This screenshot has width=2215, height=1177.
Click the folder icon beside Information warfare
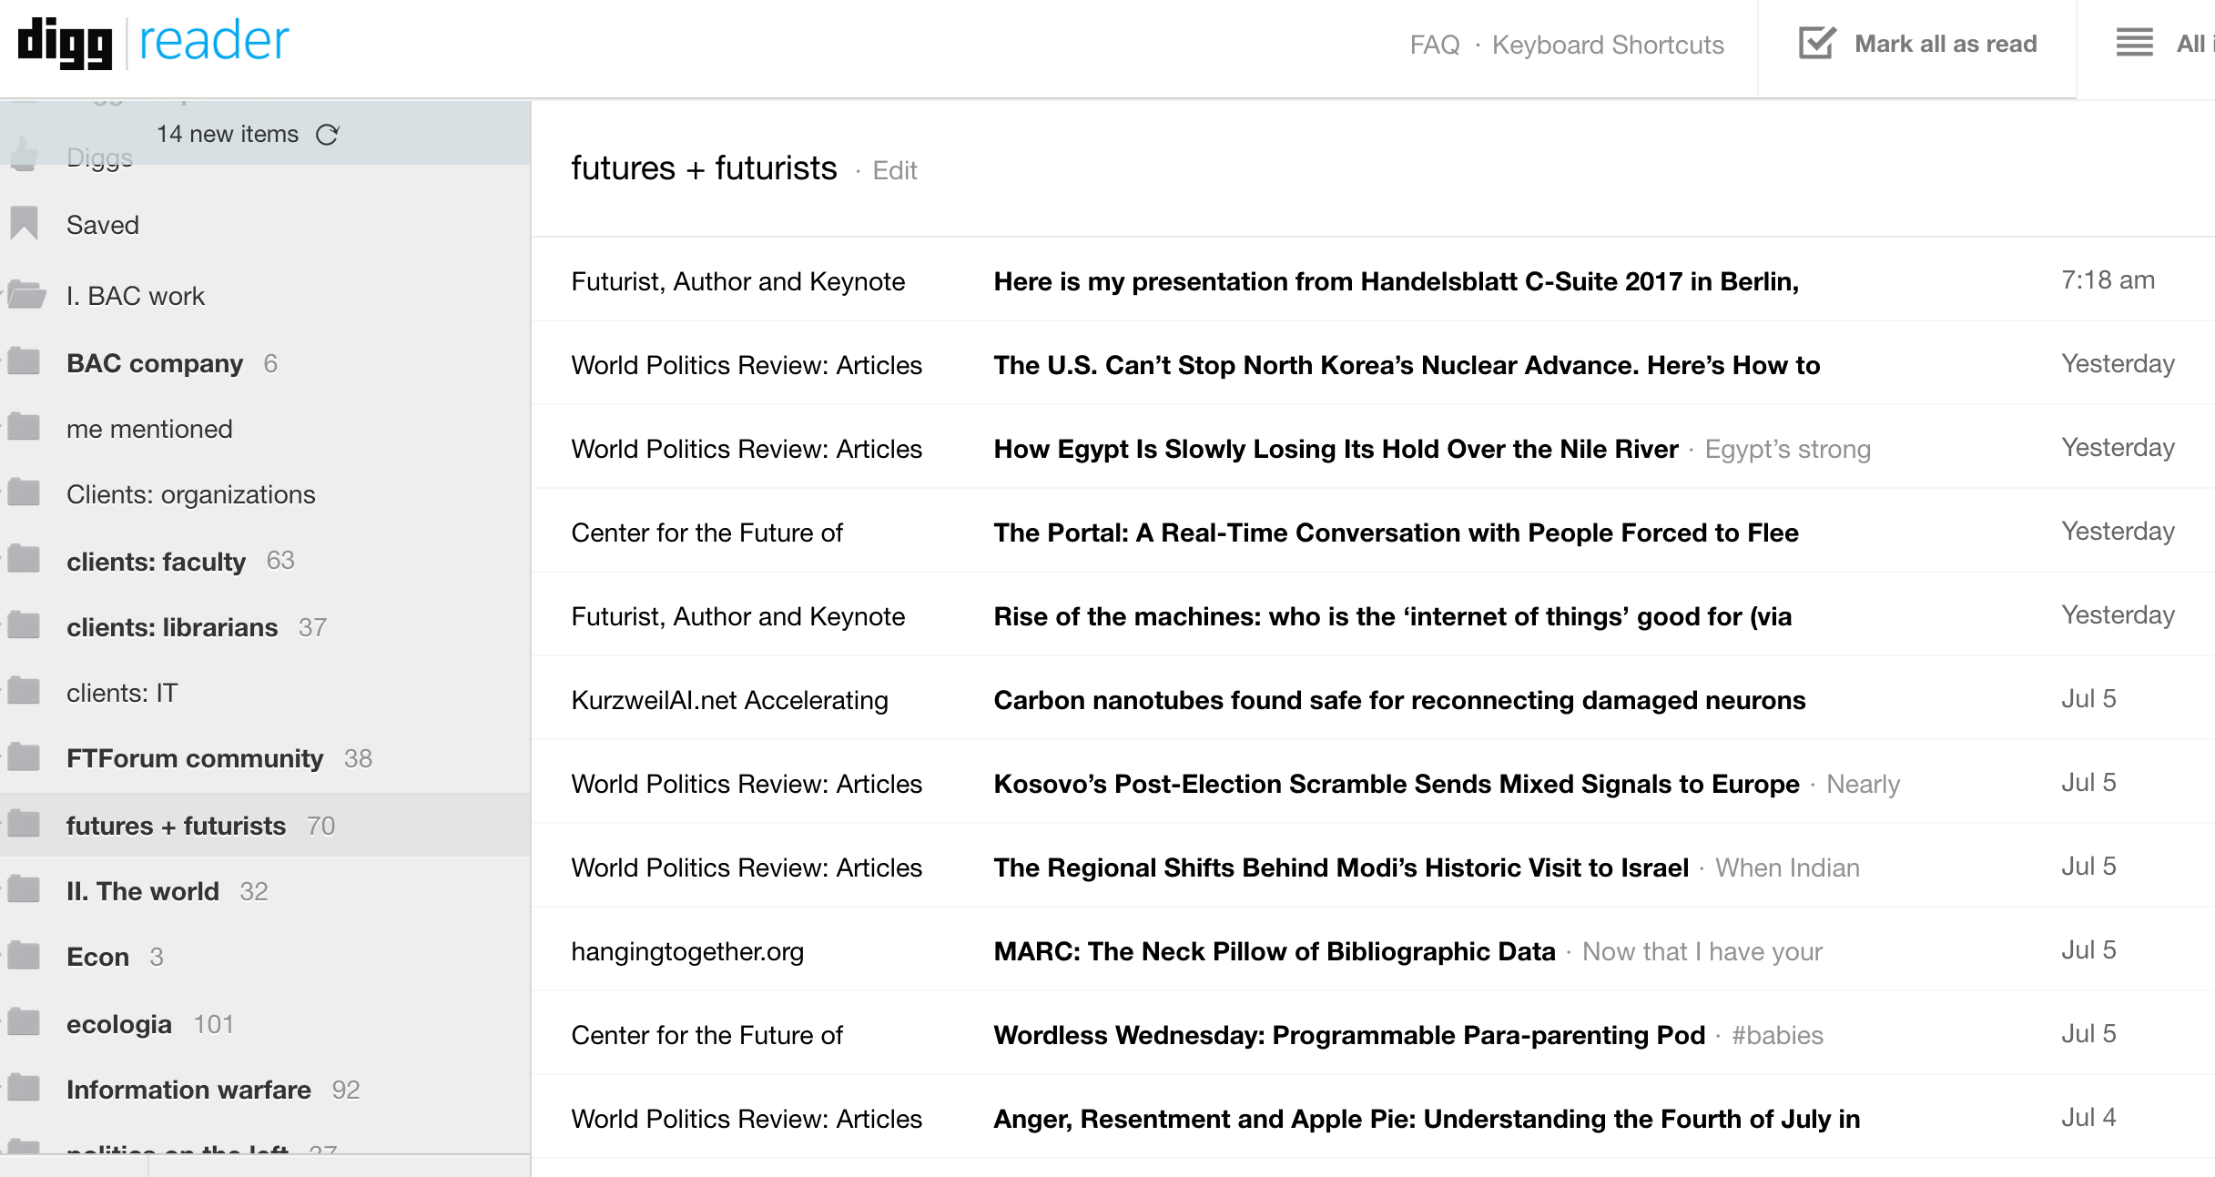click(24, 1088)
